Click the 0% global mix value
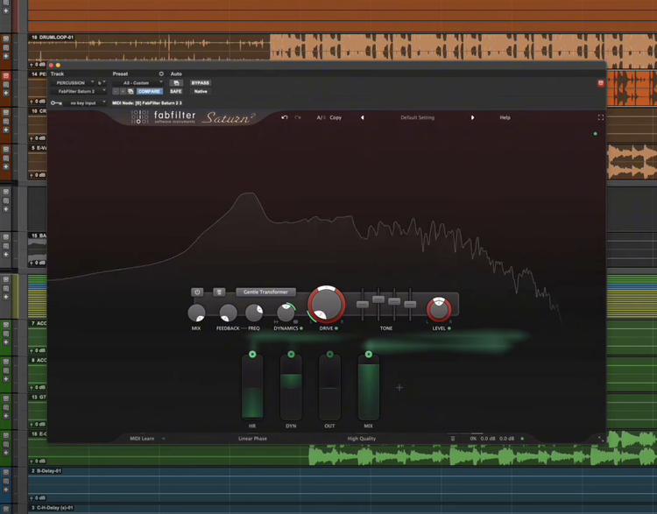 point(473,439)
